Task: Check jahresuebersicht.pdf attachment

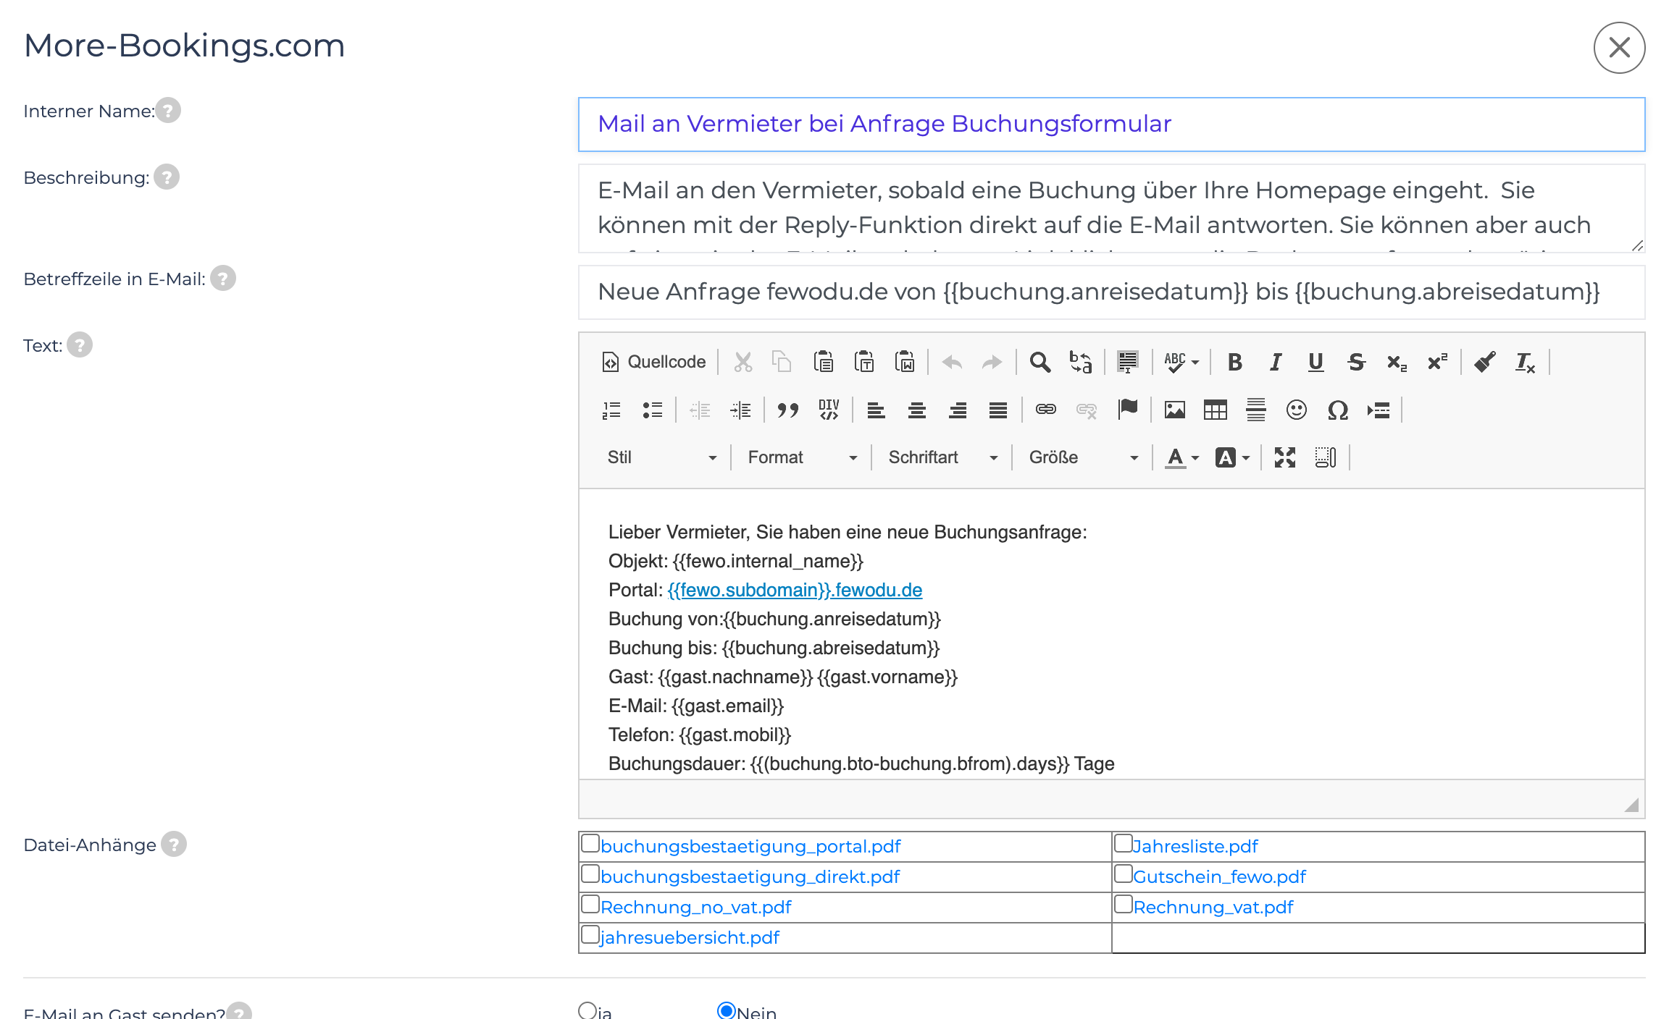Action: tap(590, 934)
